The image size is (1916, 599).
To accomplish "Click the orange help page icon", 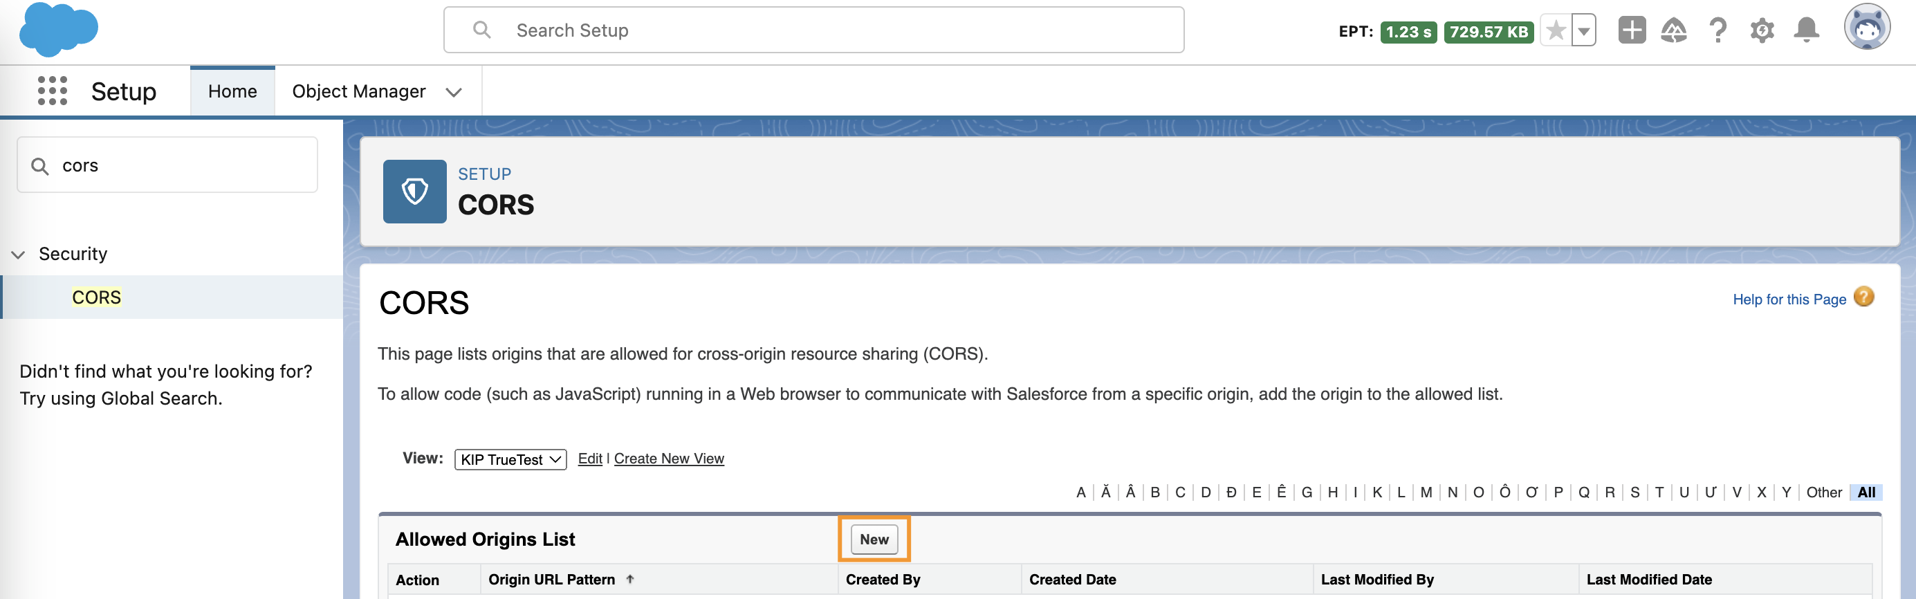I will point(1864,297).
